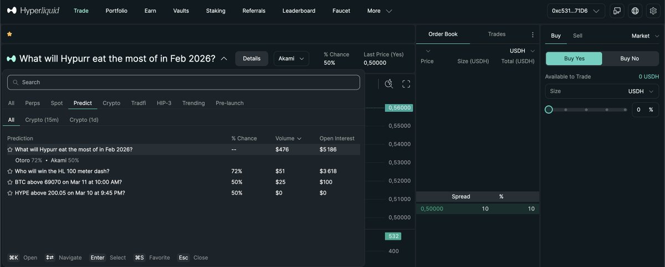Screen dimensions: 665x267
Task: Click the favorites star above the market title
Action: tap(9, 34)
